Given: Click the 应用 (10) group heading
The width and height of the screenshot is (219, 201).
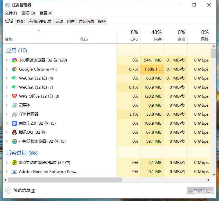Looking at the screenshot, I should coord(16,51).
